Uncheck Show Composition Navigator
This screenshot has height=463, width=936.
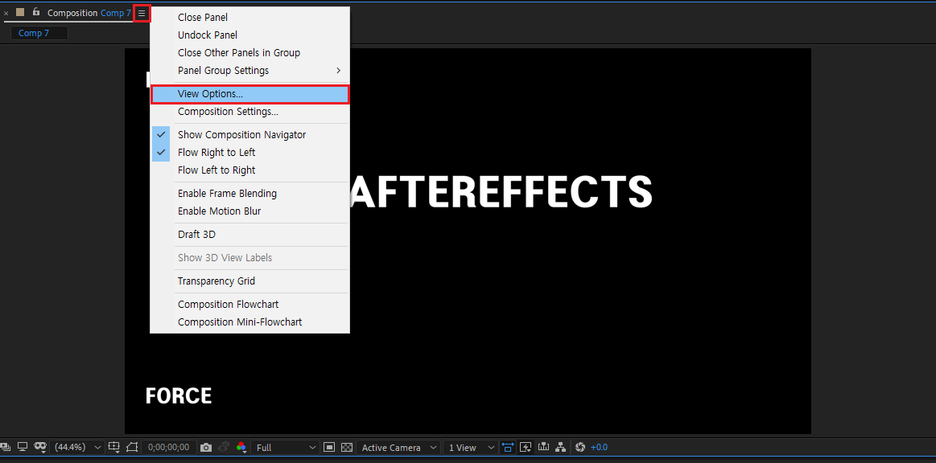249,135
